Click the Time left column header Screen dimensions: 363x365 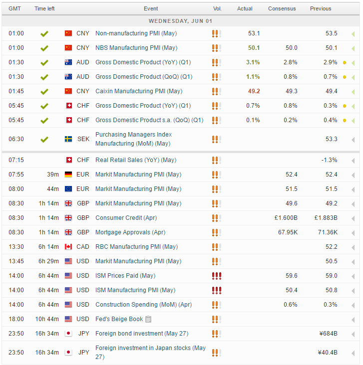click(x=44, y=8)
